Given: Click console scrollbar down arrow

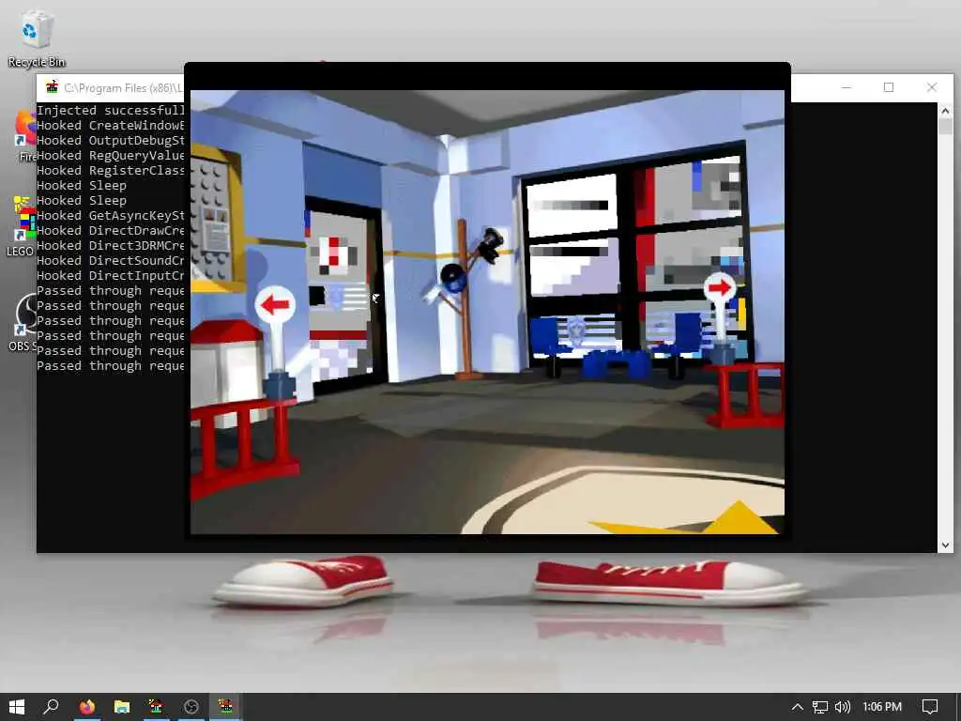Looking at the screenshot, I should tap(944, 545).
